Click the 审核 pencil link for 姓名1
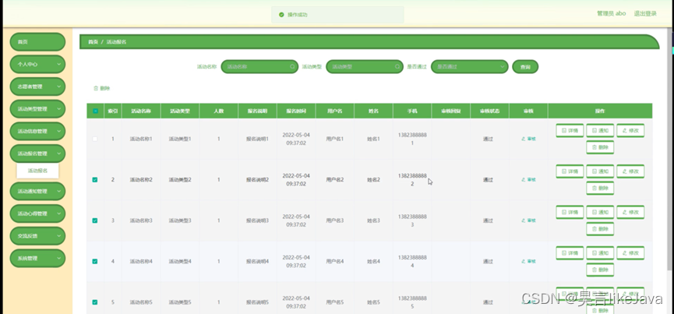Image resolution: width=674 pixels, height=314 pixels. pyautogui.click(x=528, y=139)
